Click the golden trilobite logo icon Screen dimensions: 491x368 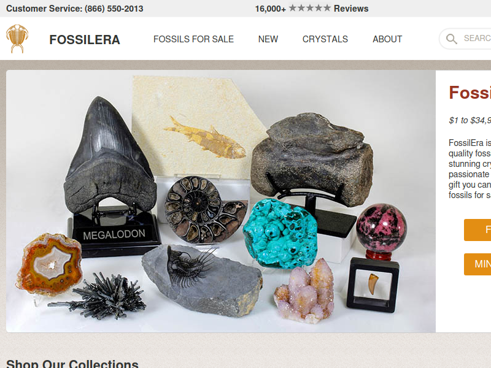click(x=17, y=39)
